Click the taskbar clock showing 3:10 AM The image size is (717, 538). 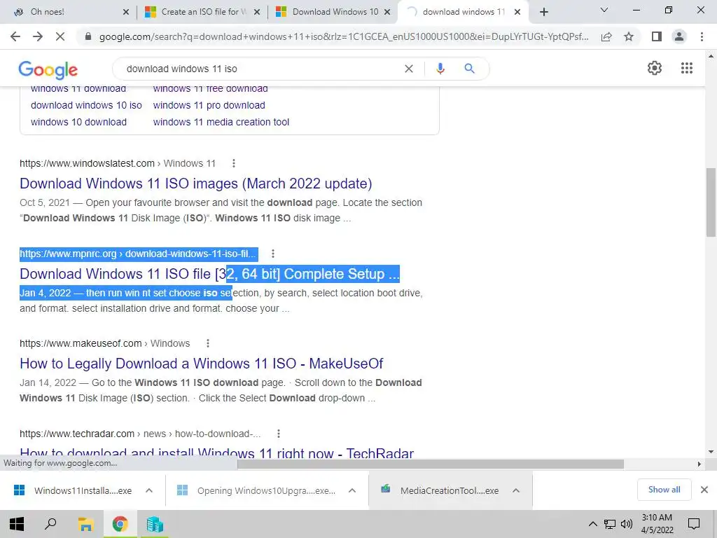coord(657,524)
